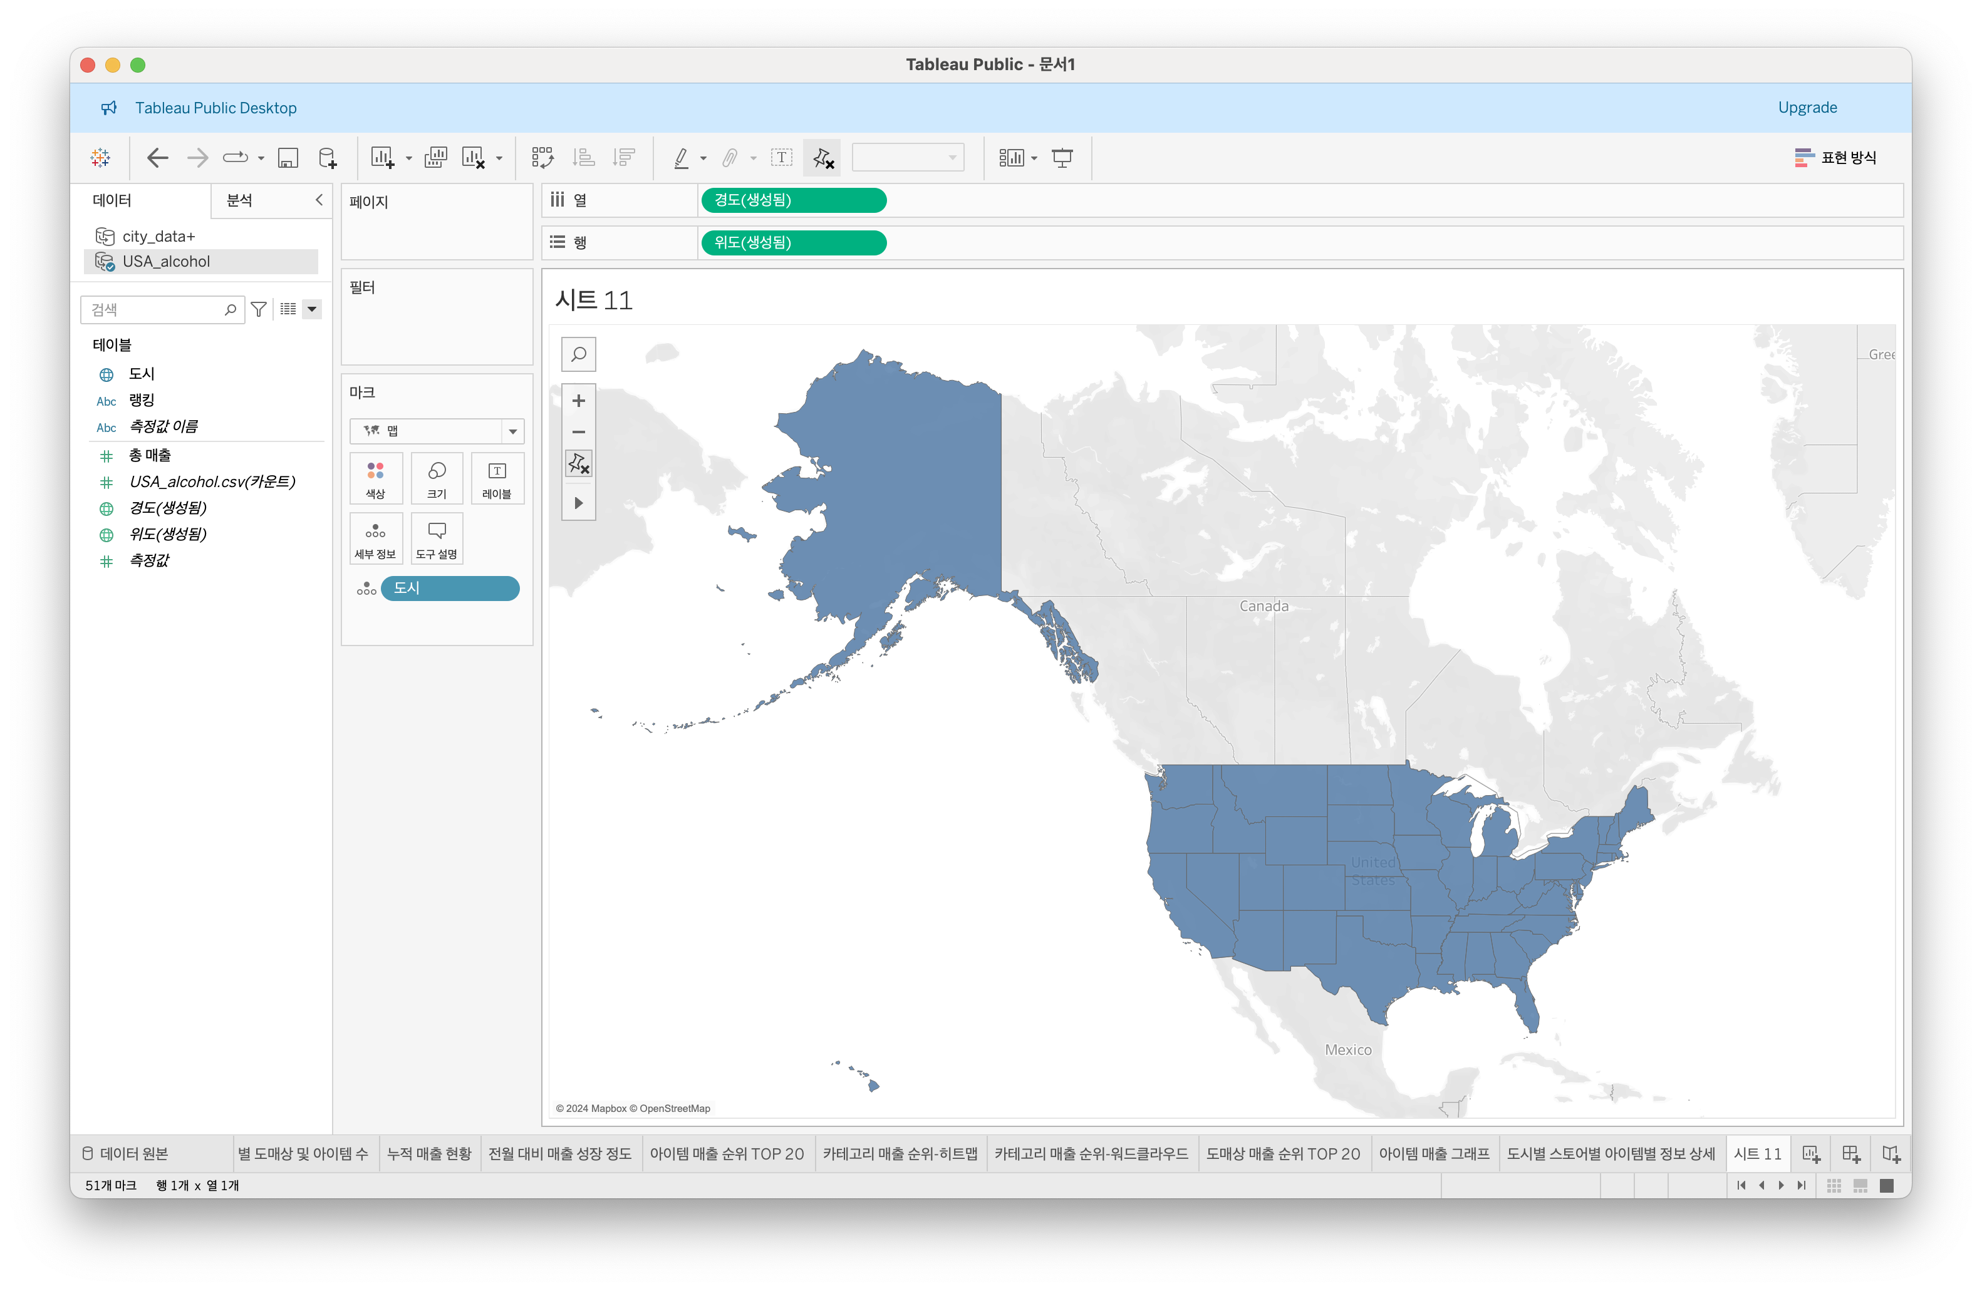Click the map search magnifier icon
This screenshot has height=1291, width=1982.
click(578, 354)
